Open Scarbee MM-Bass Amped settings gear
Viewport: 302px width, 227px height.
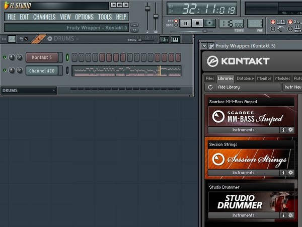pyautogui.click(x=290, y=130)
